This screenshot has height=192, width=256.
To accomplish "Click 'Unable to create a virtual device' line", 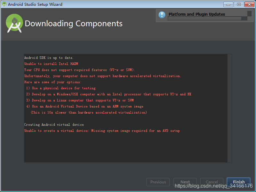I will click(x=102, y=131).
